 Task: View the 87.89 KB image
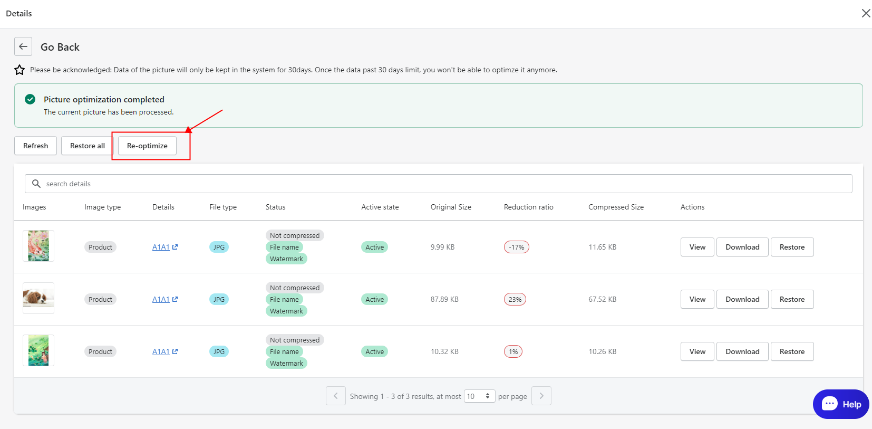tap(697, 299)
